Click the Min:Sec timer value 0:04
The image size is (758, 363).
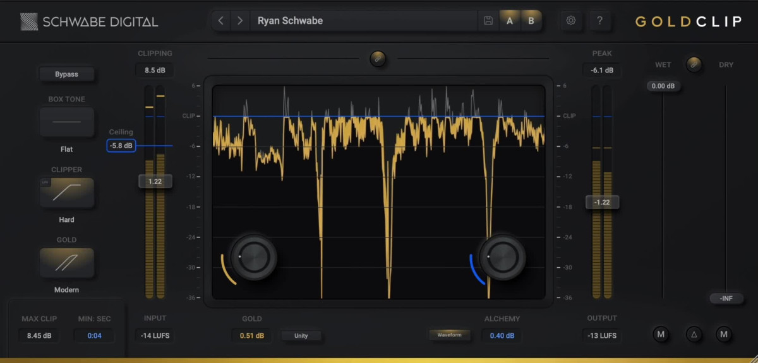(94, 336)
